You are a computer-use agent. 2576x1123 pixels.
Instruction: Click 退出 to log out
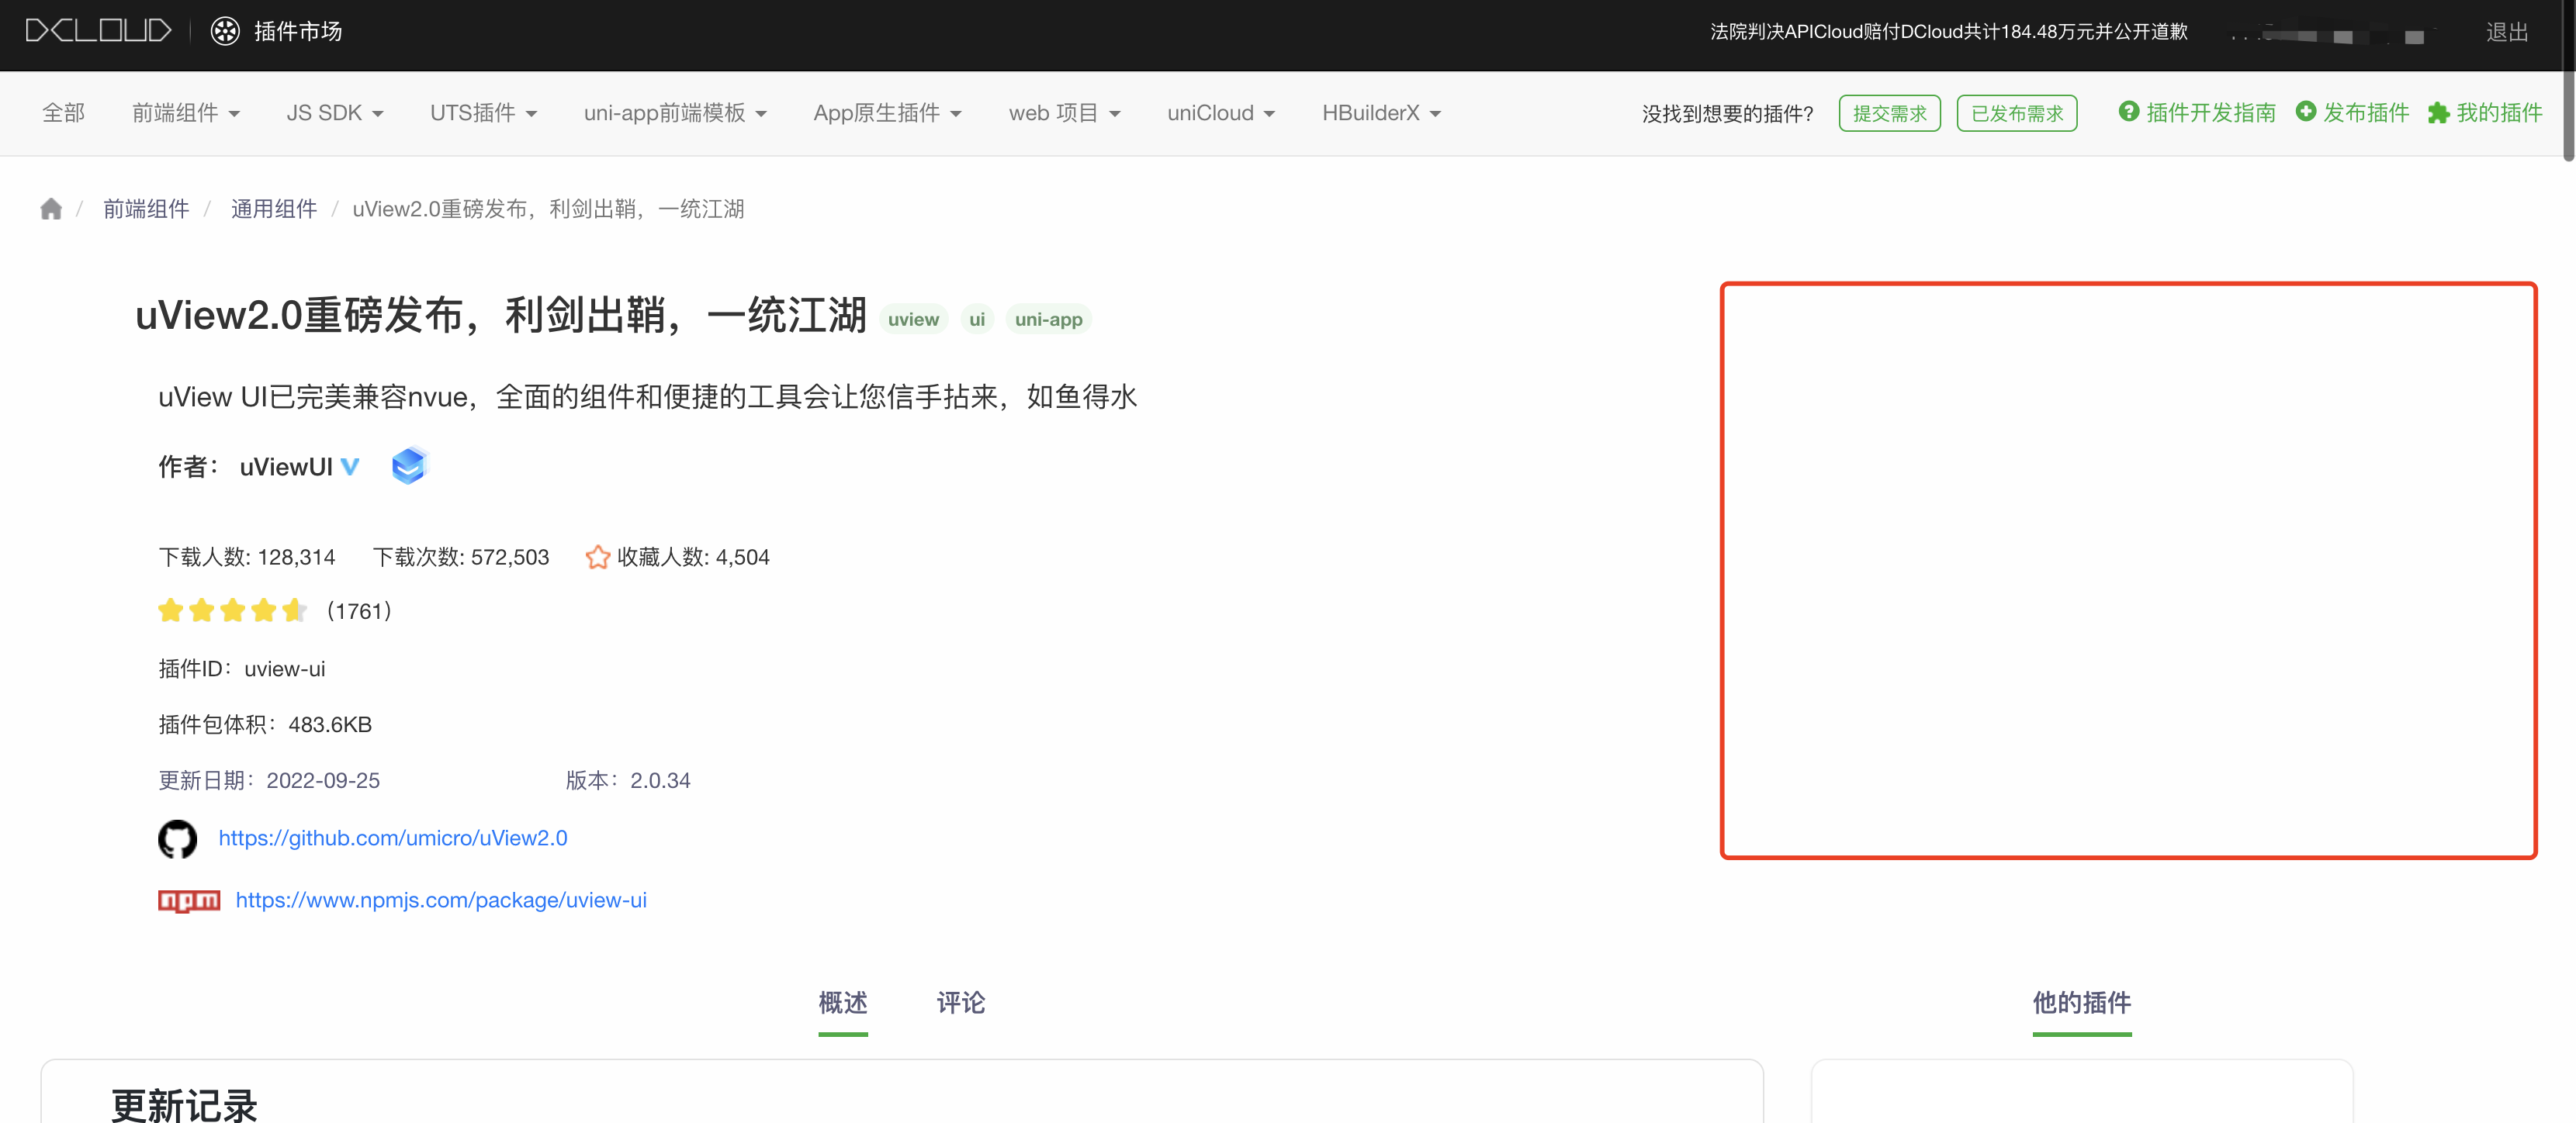tap(2507, 32)
